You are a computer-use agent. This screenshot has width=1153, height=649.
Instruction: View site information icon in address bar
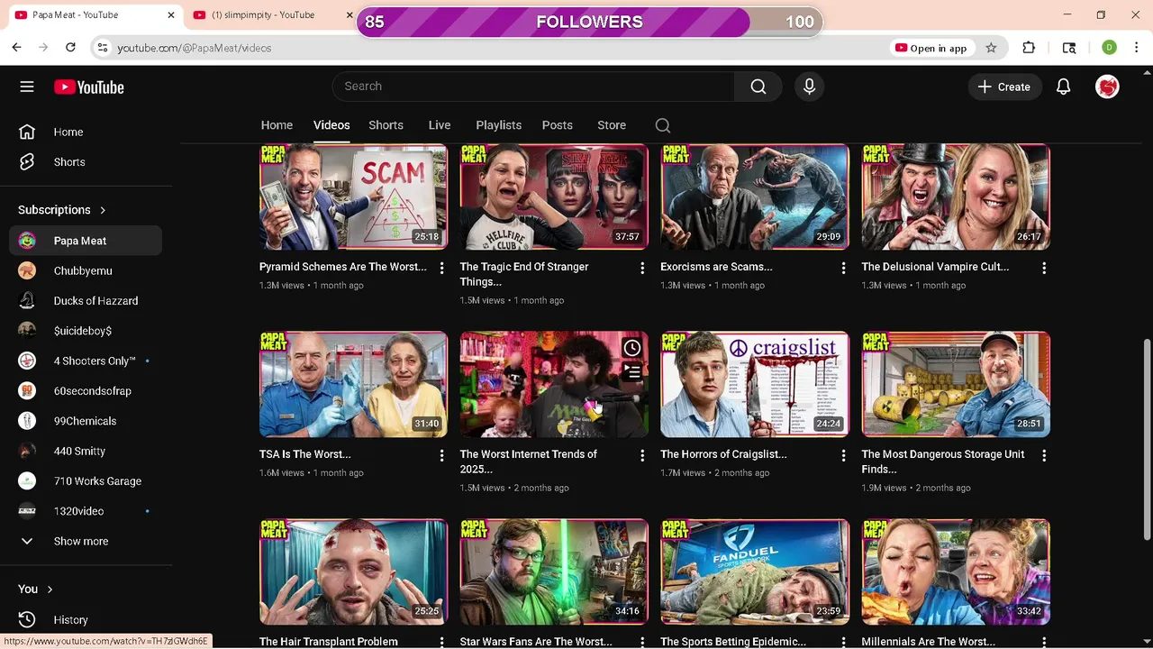click(x=103, y=48)
